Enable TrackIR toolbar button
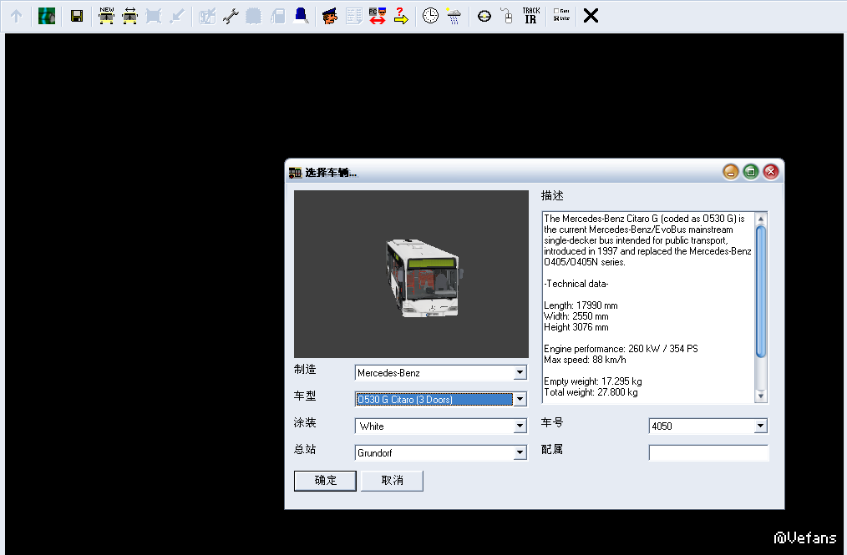Viewport: 847px width, 555px height. tap(531, 16)
